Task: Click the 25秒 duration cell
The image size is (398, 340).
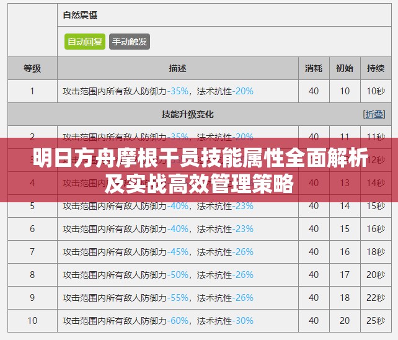Action: click(x=376, y=320)
